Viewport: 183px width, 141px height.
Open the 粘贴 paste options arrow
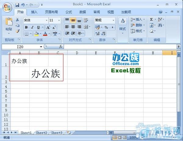[9, 34]
